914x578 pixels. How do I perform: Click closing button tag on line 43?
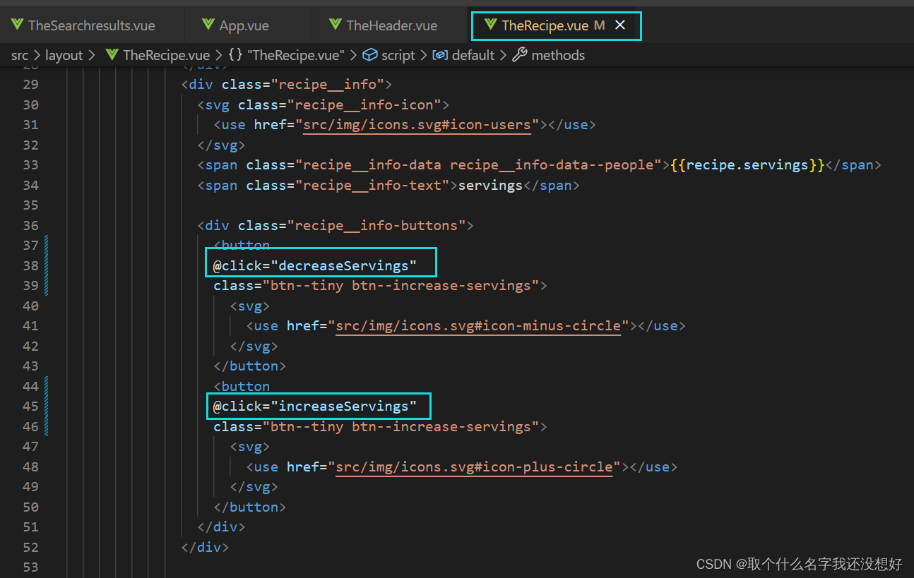[250, 366]
